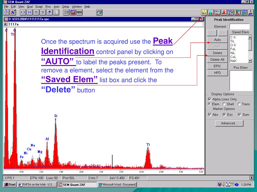Open the Quant menu

[x=39, y=6]
